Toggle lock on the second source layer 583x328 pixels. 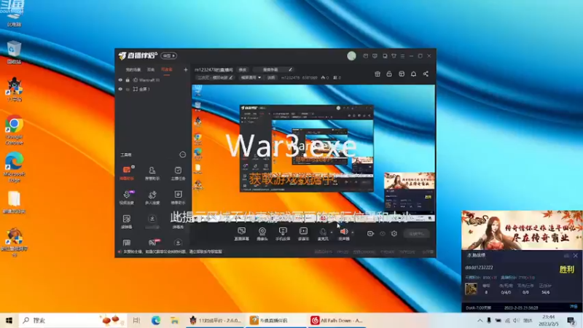tap(128, 89)
